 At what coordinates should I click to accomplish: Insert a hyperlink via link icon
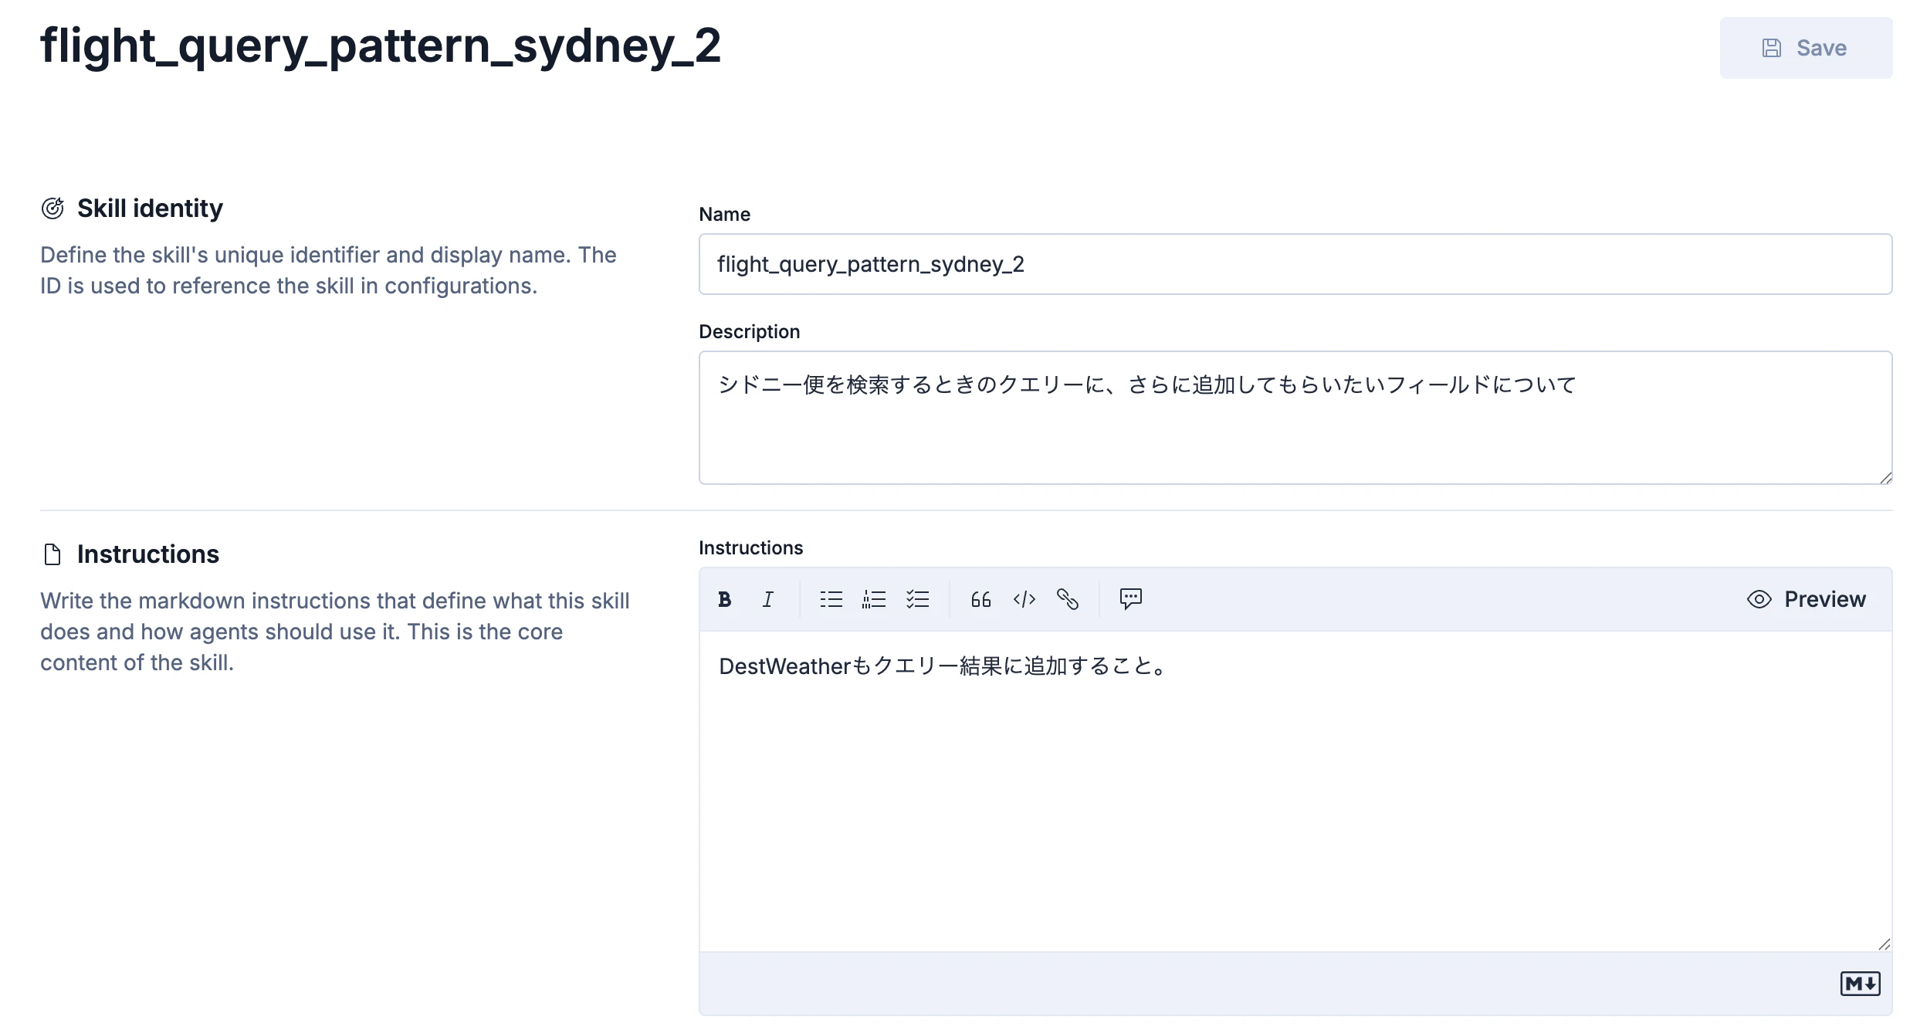(1067, 599)
